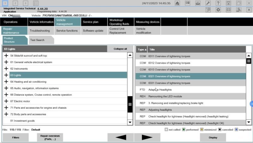Click the document list scroll-down arrow
Image resolution: width=253 pixels, height=143 pixels.
[249, 122]
